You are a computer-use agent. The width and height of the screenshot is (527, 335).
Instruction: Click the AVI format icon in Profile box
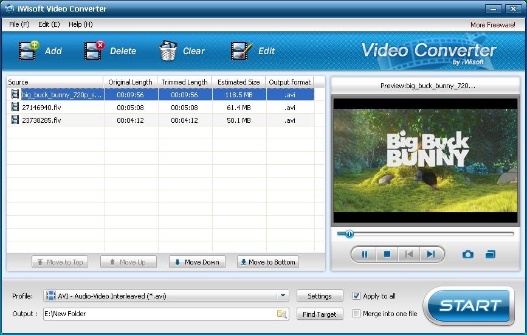(x=50, y=295)
